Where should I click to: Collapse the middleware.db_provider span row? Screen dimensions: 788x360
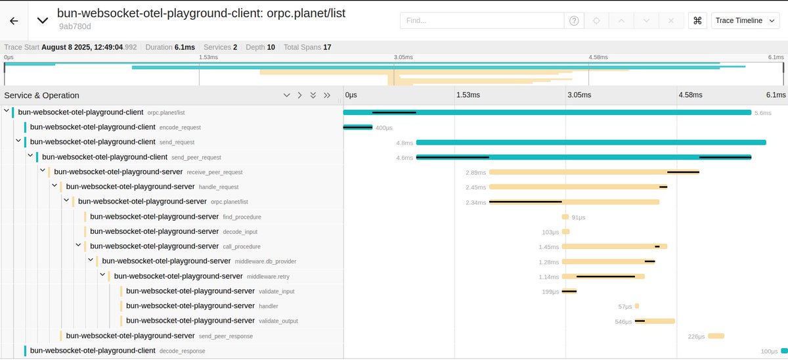click(91, 261)
